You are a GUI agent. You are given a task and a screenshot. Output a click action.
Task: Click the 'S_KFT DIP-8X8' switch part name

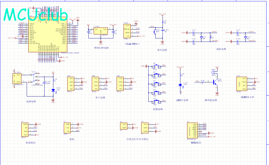tap(37, 85)
